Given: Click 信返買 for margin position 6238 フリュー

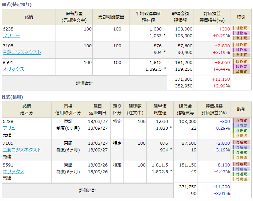Looking at the screenshot, I should tap(241, 131).
